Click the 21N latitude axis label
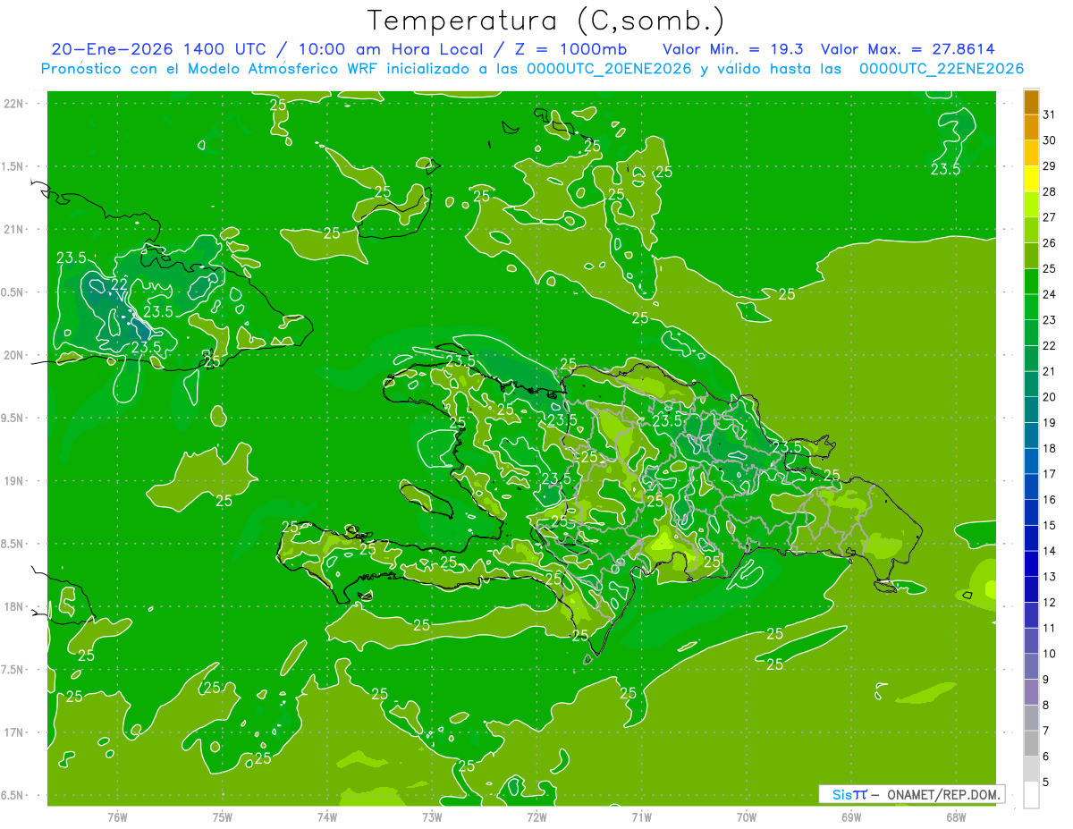The width and height of the screenshot is (1073, 829). [x=15, y=230]
